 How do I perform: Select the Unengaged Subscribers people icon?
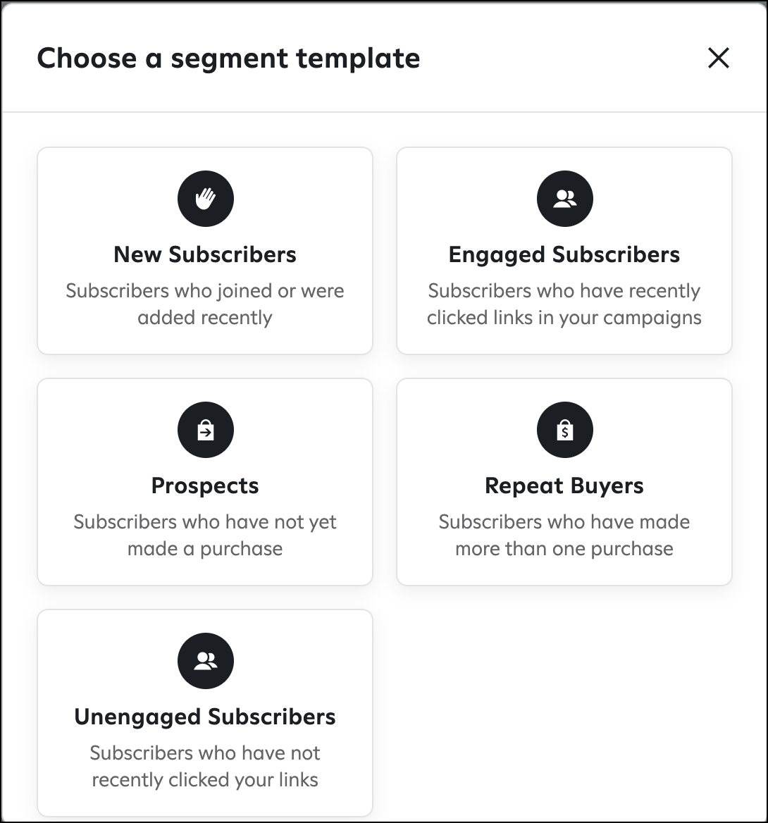click(205, 661)
